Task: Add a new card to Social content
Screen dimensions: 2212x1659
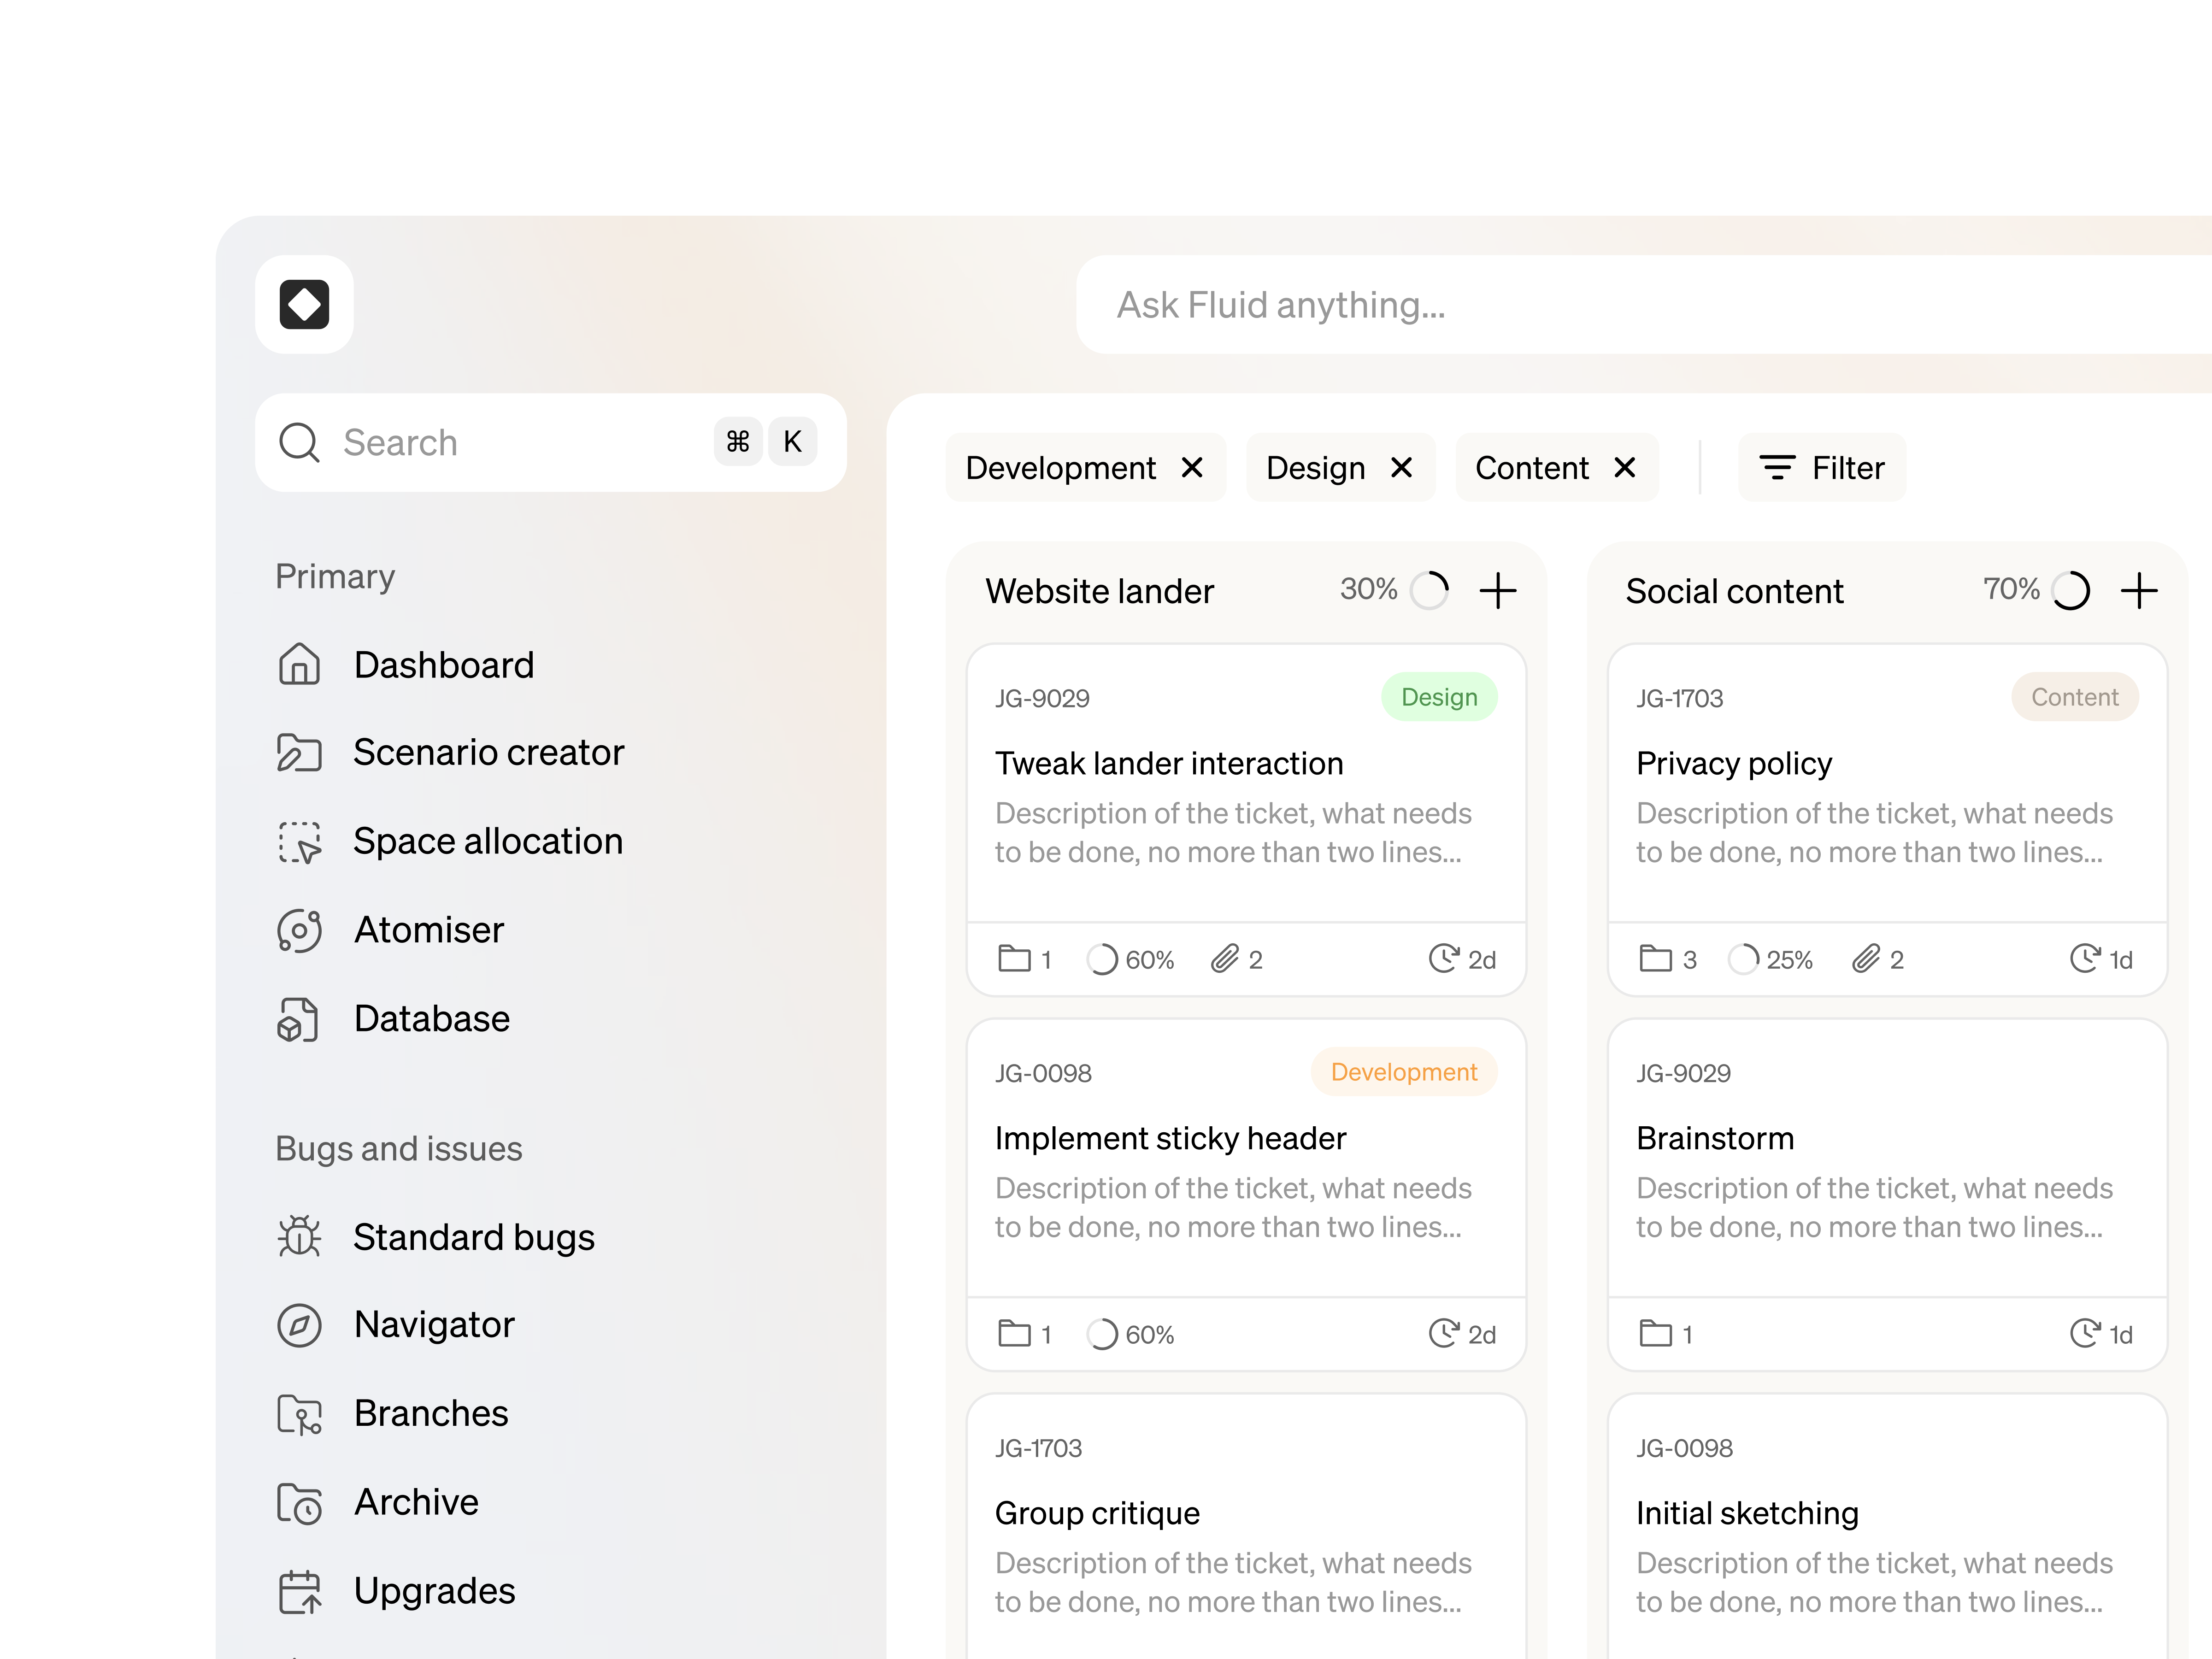Action: (x=2140, y=590)
